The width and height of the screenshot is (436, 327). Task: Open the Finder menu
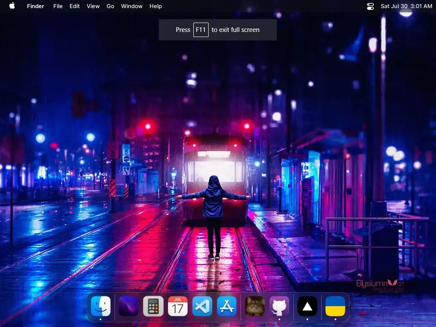[x=35, y=6]
